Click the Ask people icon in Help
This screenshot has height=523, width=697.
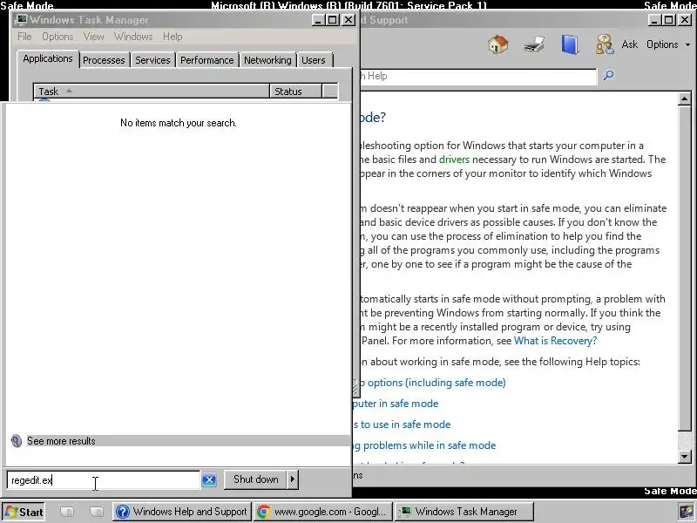(604, 44)
